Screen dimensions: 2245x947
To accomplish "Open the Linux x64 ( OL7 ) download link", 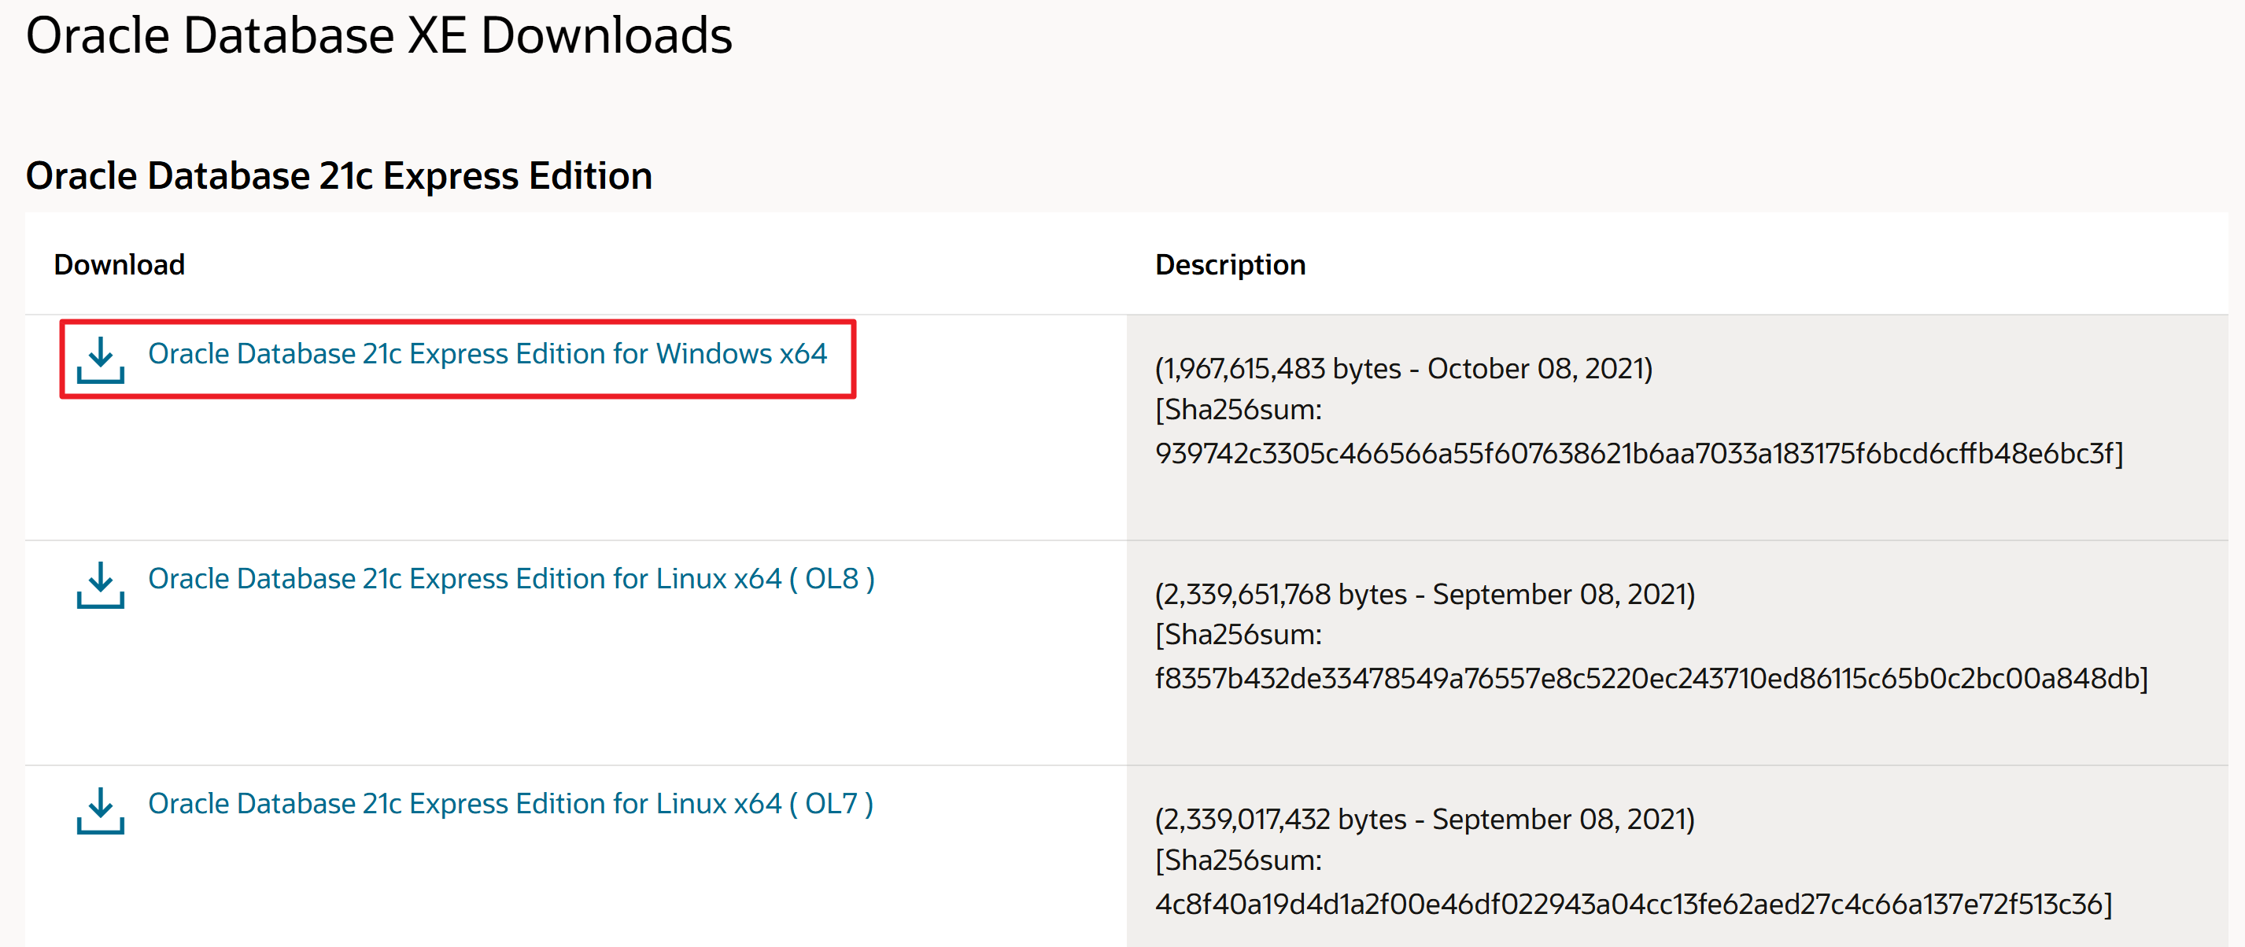I will (x=510, y=803).
